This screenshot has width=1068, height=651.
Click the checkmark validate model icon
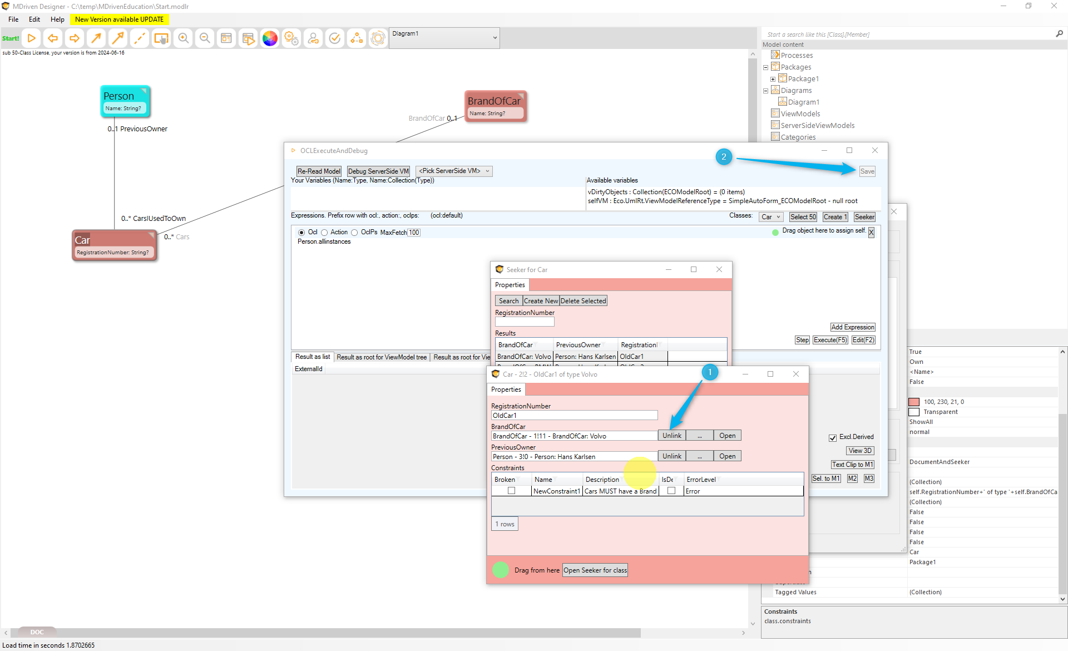coord(335,38)
